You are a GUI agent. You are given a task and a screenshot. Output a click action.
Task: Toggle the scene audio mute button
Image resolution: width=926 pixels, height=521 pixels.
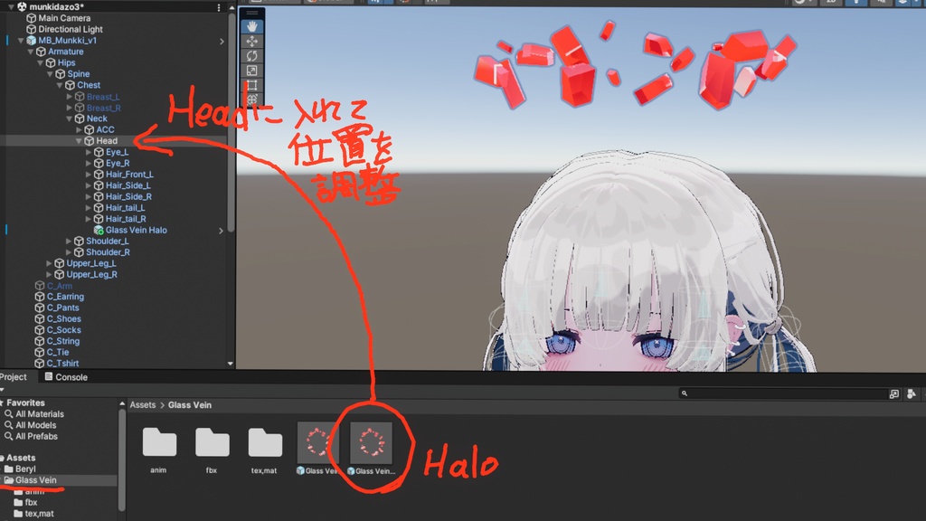(881, 3)
